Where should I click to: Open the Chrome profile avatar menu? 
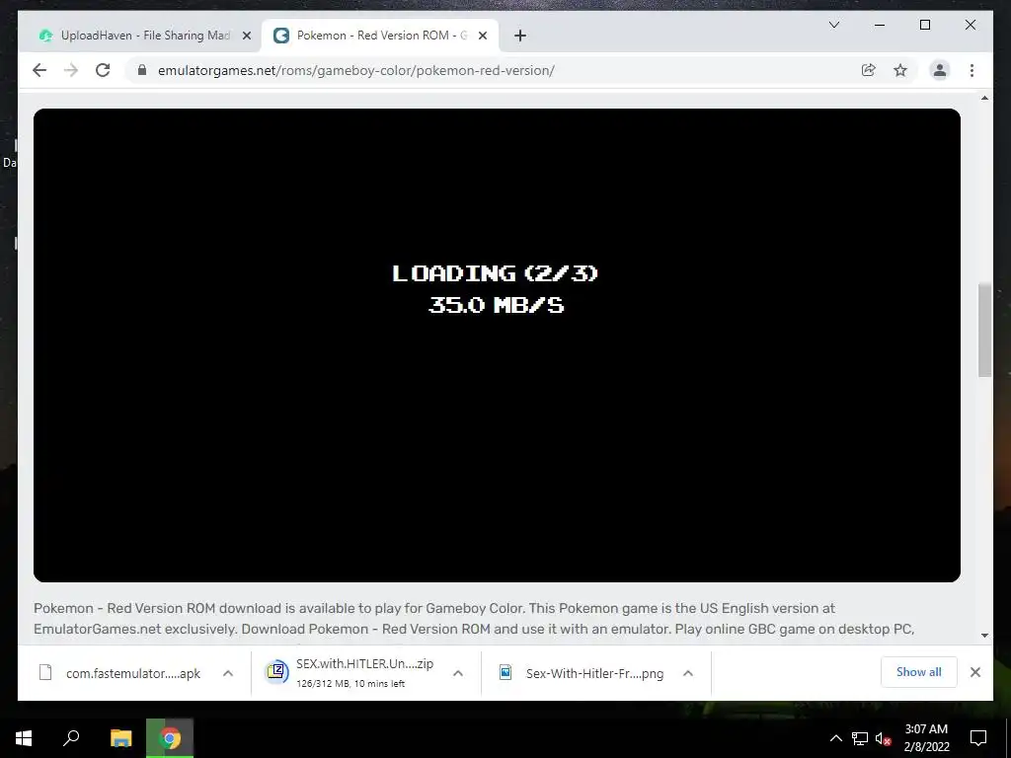click(x=940, y=70)
